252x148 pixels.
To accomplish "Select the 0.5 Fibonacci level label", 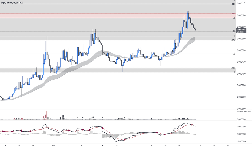I will 234,54.
